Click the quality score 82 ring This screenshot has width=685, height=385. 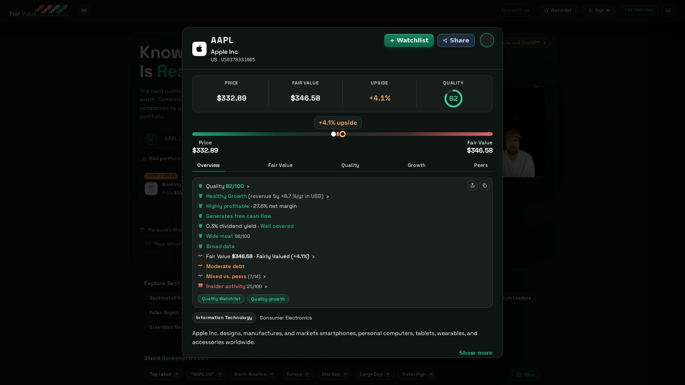pyautogui.click(x=453, y=98)
